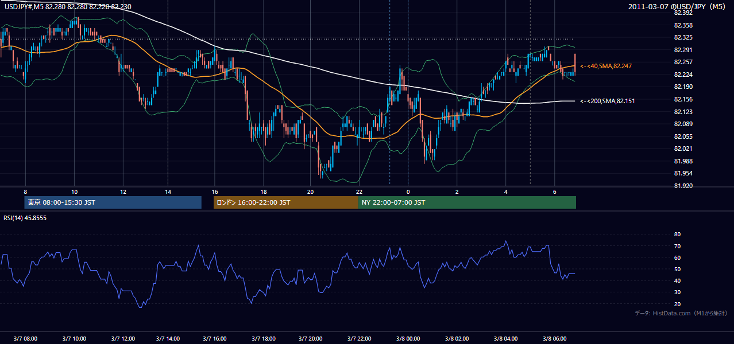Click the RSI(14) 45.8555 indicator label
Viewport: 734px width, 344px height.
[25, 218]
